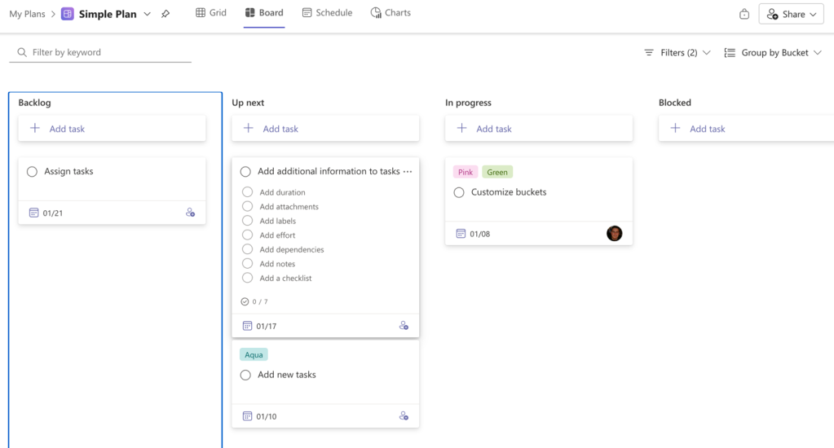This screenshot has height=448, width=834.
Task: Click calendar icon showing 01/17 due date
Action: tap(247, 326)
